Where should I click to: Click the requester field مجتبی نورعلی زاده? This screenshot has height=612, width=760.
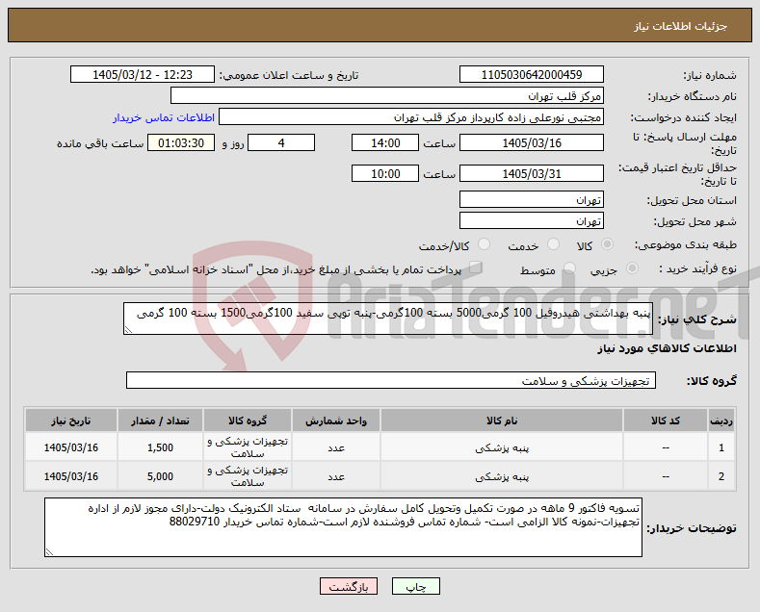pyautogui.click(x=411, y=117)
